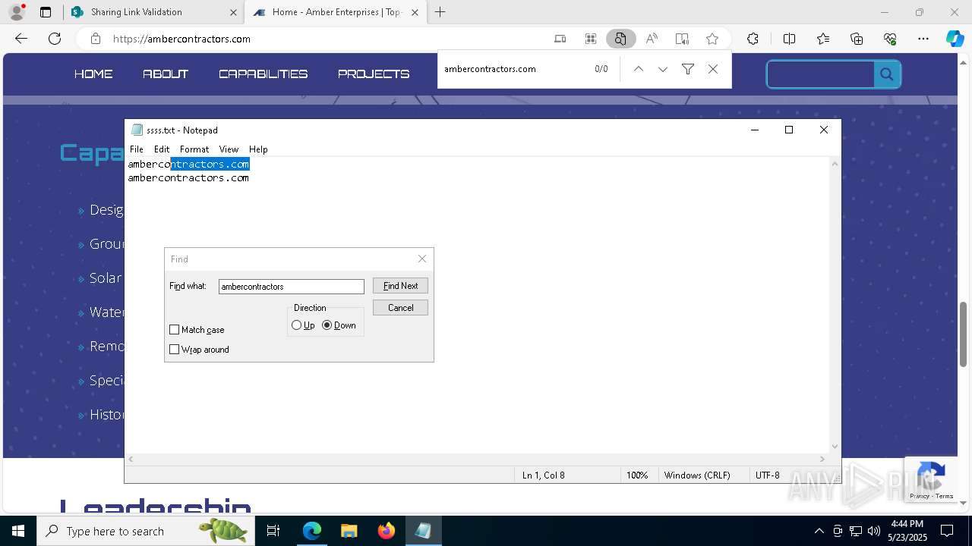Click the 100% zoom status entry

point(637,475)
